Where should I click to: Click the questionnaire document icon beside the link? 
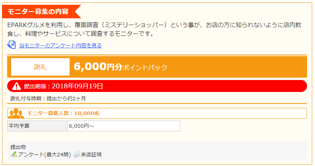pos(12,45)
